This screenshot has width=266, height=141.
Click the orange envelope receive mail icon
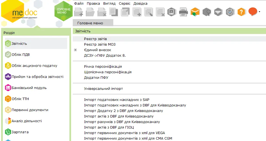coord(195,12)
